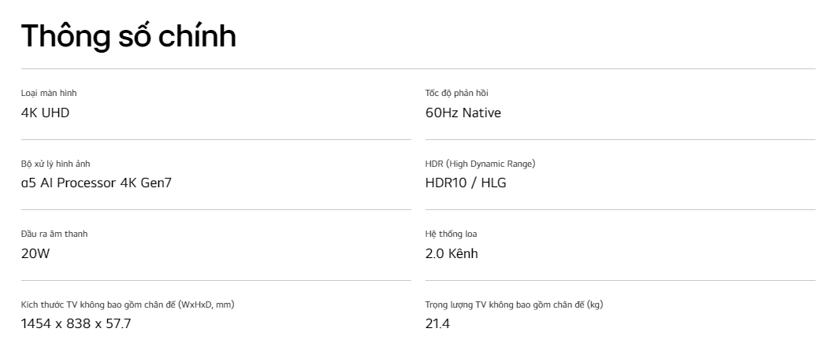Viewport: 836px width, 358px height.
Task: Select the "Loại màn hình" label
Action: tap(49, 93)
